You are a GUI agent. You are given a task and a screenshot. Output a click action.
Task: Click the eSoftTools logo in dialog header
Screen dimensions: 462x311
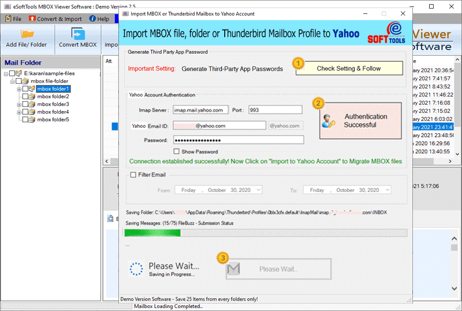click(386, 33)
